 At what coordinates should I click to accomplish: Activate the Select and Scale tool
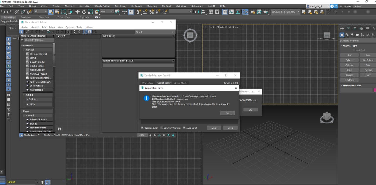pos(90,12)
